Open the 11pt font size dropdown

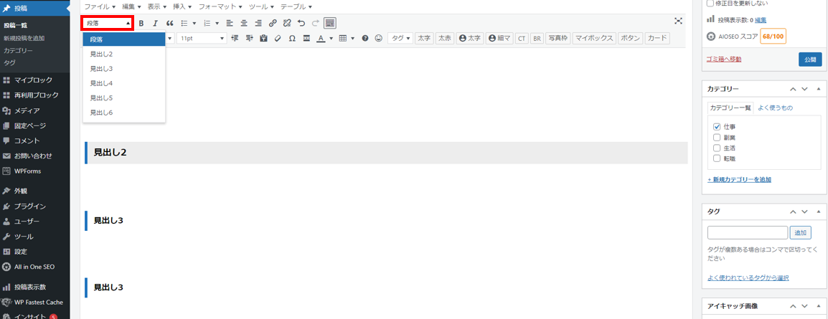202,38
